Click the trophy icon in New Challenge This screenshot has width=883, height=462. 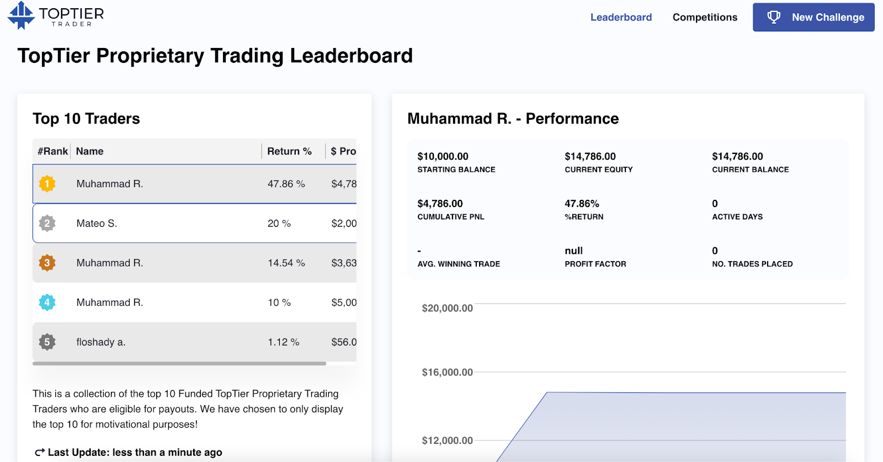(x=774, y=17)
